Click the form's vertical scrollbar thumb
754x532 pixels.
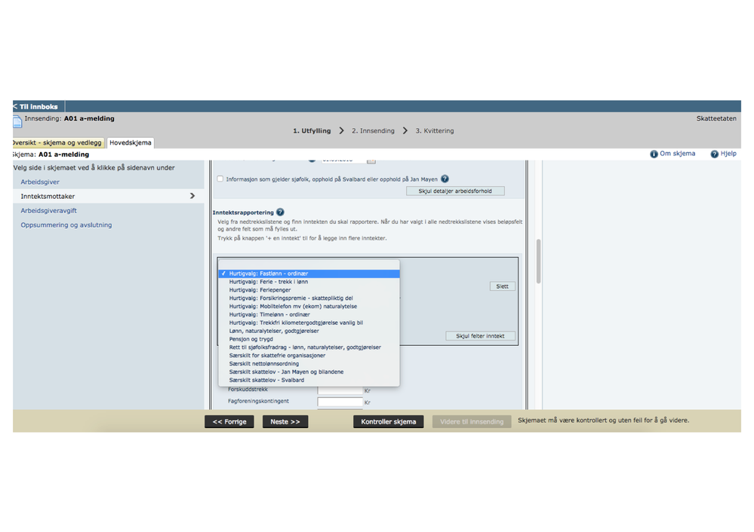pyautogui.click(x=538, y=261)
